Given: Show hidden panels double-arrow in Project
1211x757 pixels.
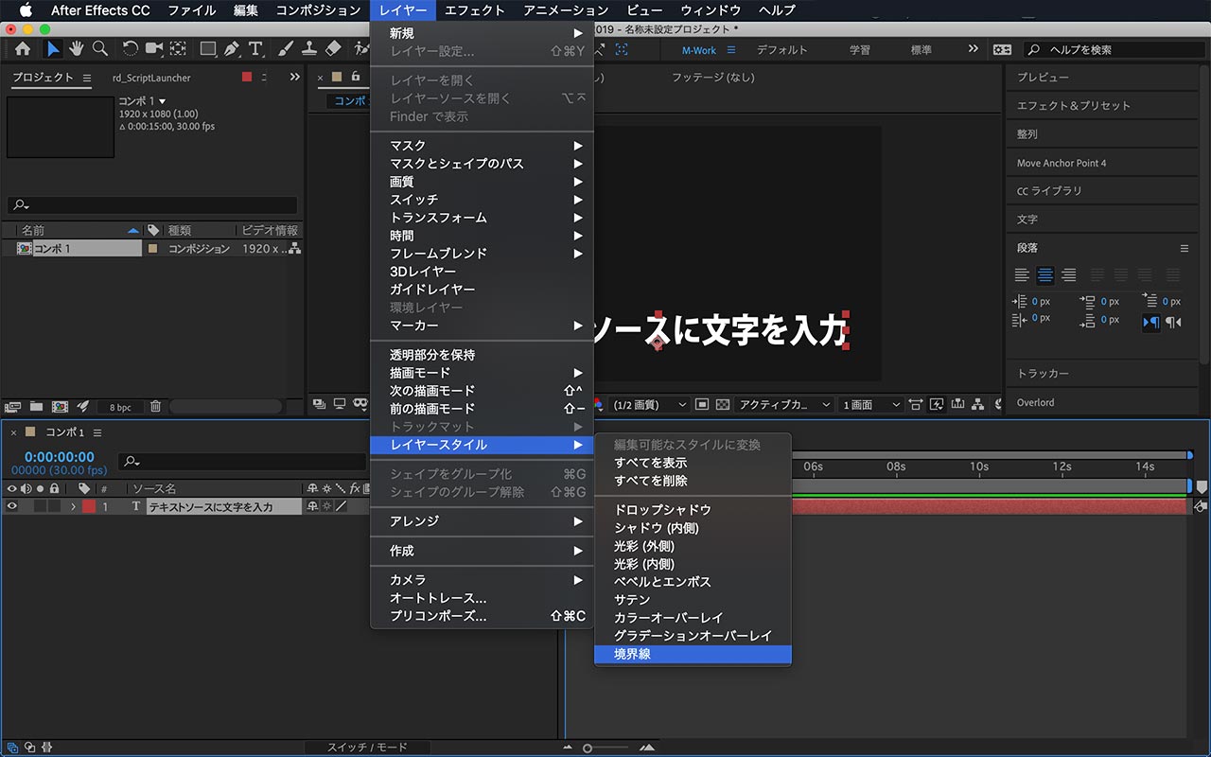Looking at the screenshot, I should pos(294,78).
